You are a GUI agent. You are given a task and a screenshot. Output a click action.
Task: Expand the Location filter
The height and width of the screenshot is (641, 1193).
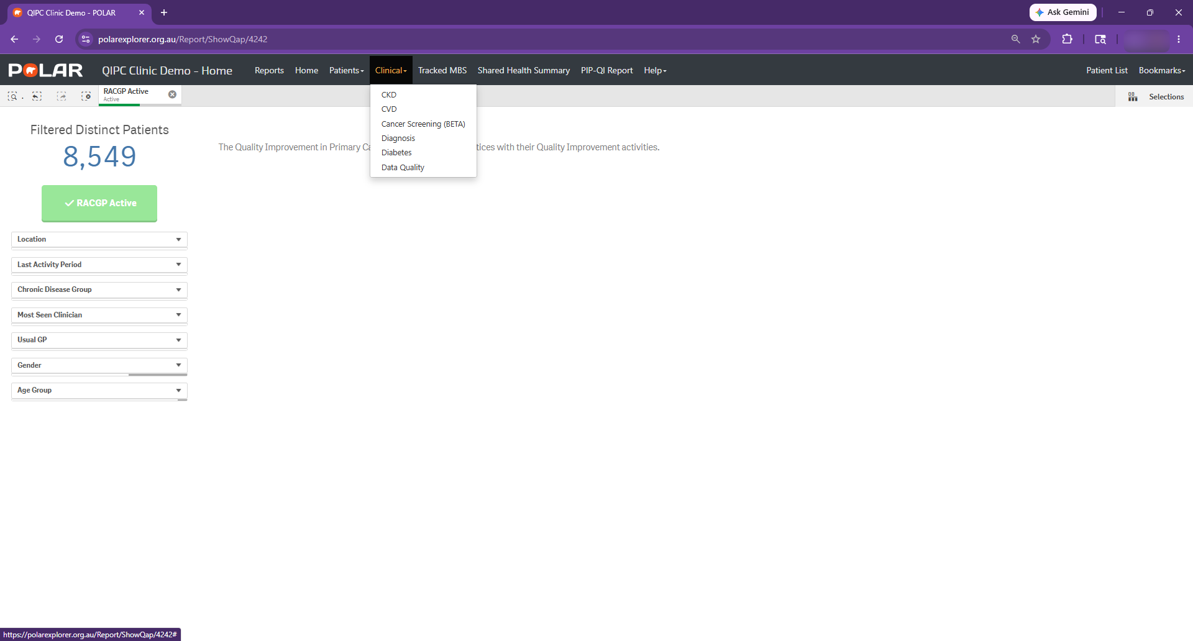tap(99, 239)
